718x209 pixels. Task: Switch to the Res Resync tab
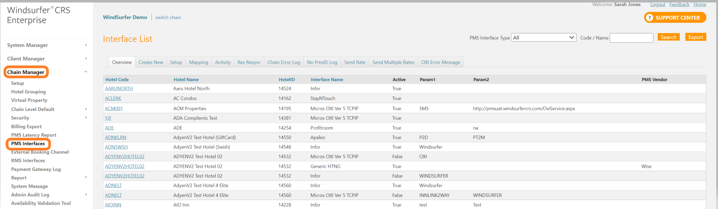[249, 62]
